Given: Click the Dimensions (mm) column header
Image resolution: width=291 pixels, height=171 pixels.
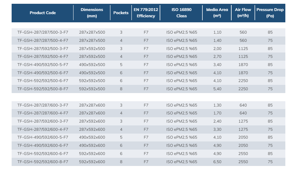Looking at the screenshot, I should tap(92, 13).
